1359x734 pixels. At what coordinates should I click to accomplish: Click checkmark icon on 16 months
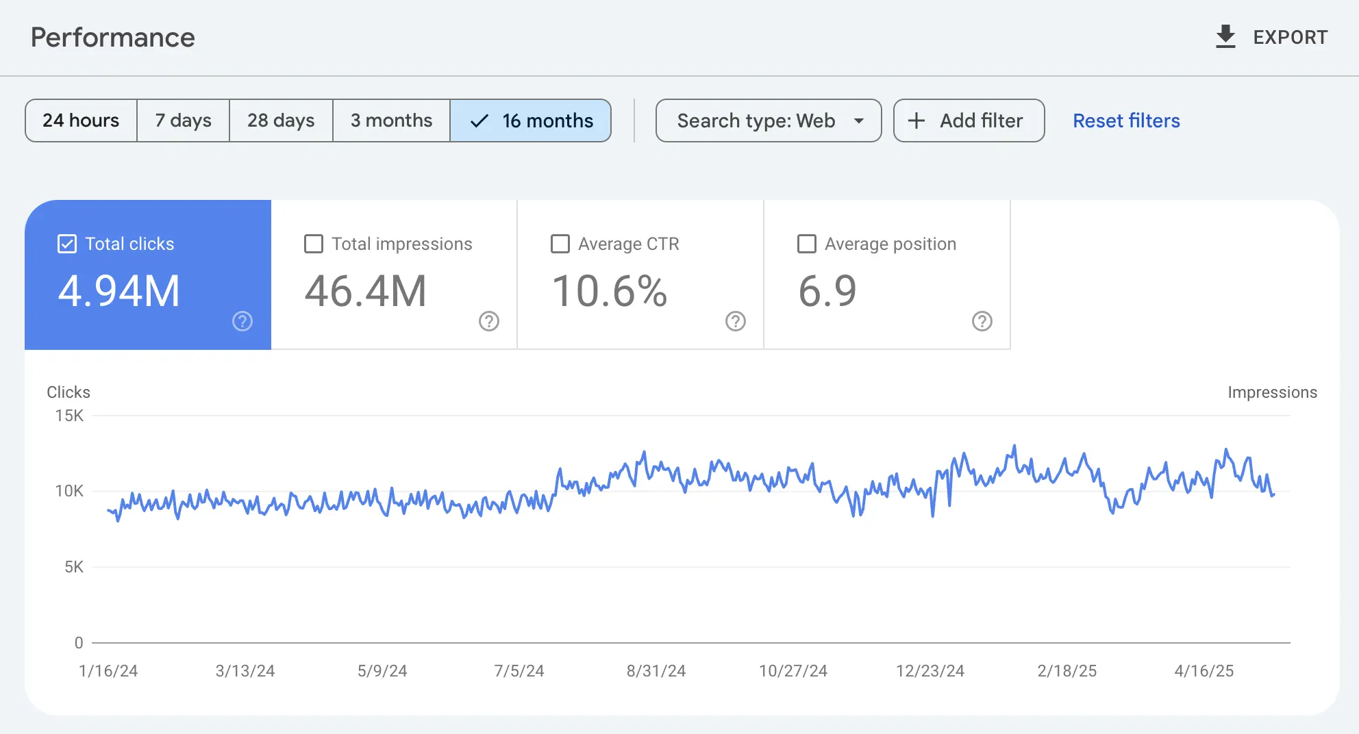pyautogui.click(x=479, y=121)
